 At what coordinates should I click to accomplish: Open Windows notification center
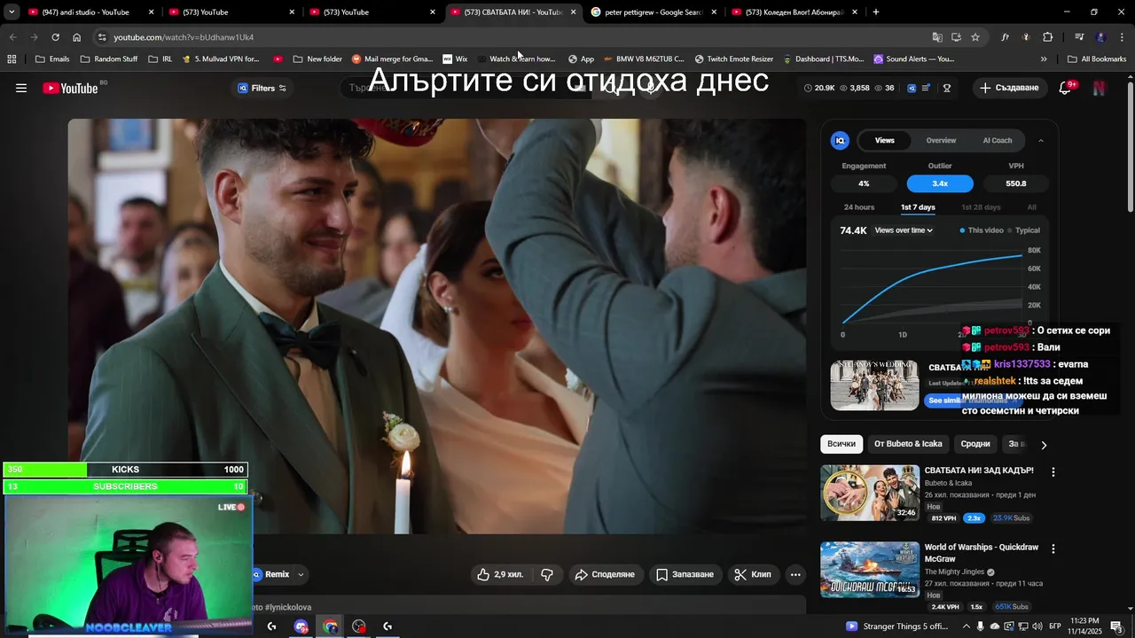pos(1116,626)
